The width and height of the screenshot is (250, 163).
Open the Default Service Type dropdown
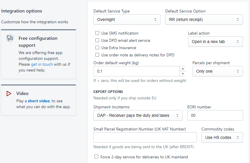(127, 19)
